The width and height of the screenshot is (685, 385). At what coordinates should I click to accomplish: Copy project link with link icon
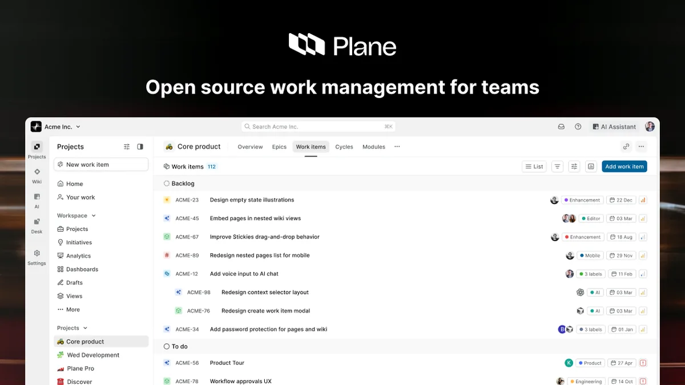click(626, 147)
